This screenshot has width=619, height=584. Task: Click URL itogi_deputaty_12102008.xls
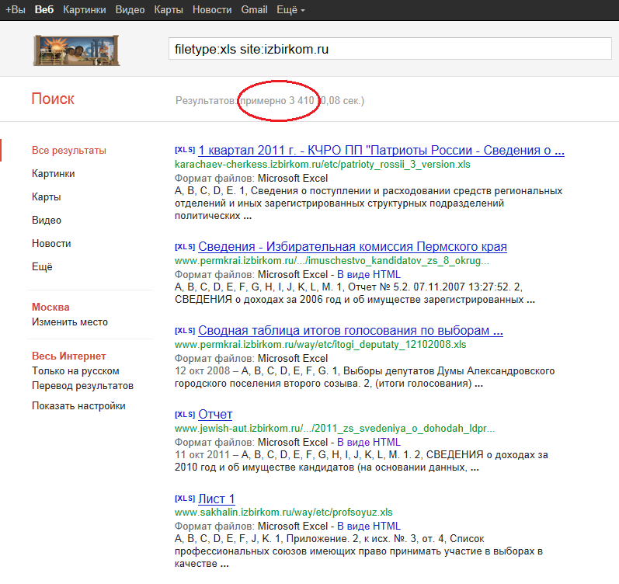click(x=321, y=345)
